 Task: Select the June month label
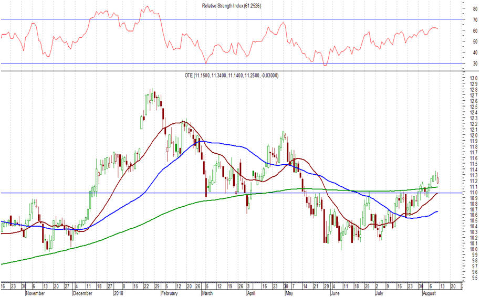(x=335, y=293)
